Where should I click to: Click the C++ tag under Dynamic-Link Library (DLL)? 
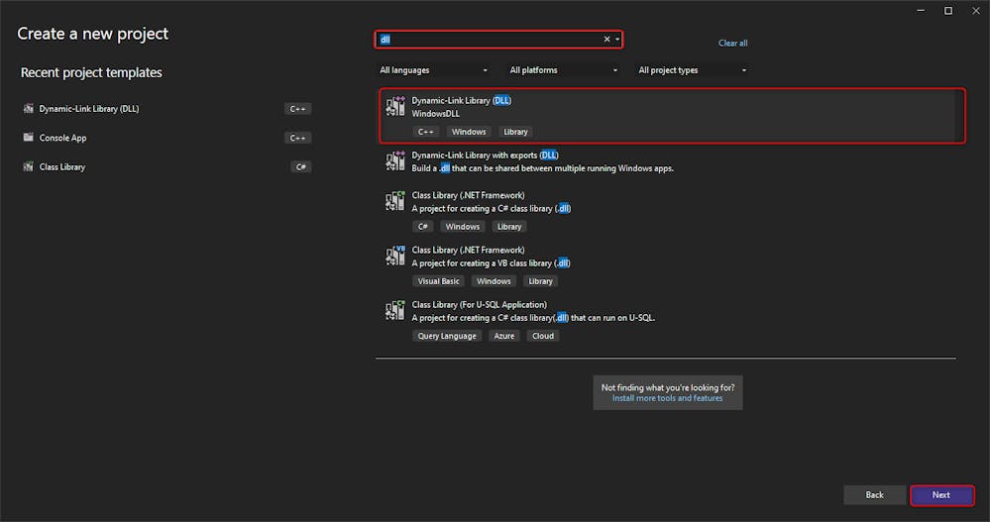(425, 132)
